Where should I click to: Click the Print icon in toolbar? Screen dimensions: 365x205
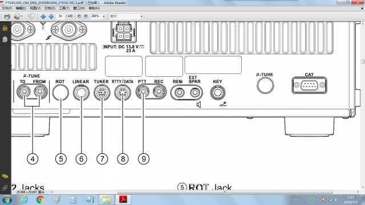point(7,17)
